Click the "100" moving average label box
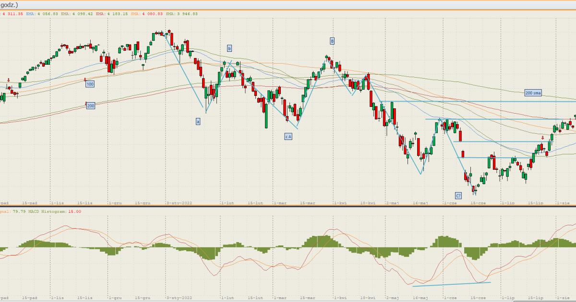 click(x=90, y=84)
